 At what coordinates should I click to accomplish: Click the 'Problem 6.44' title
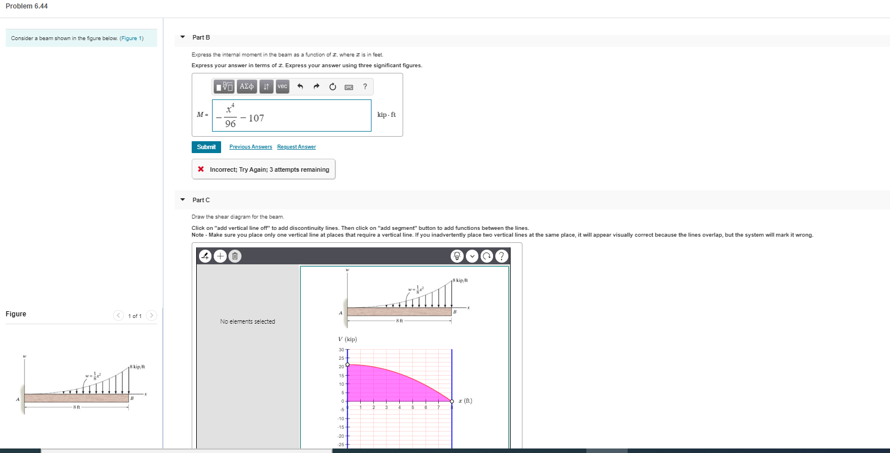(x=27, y=6)
